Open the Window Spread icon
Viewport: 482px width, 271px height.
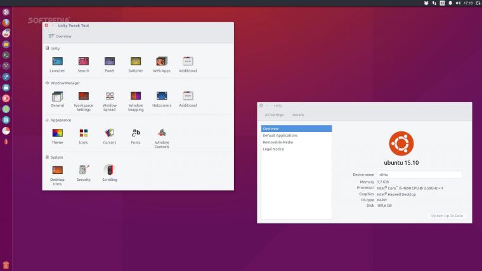[110, 102]
